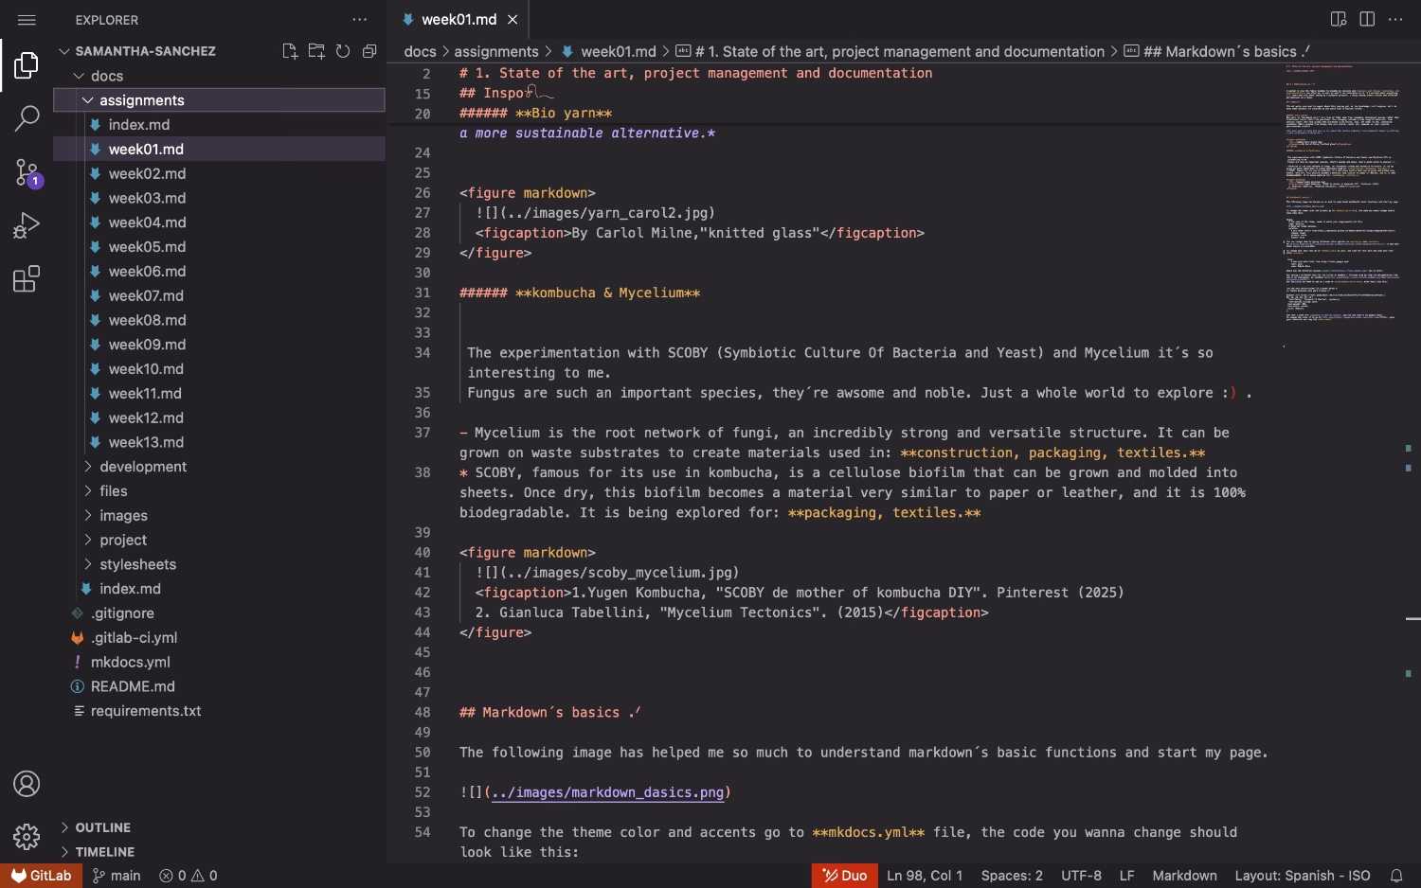Click the New File icon in Explorer
The image size is (1421, 888).
click(x=290, y=51)
